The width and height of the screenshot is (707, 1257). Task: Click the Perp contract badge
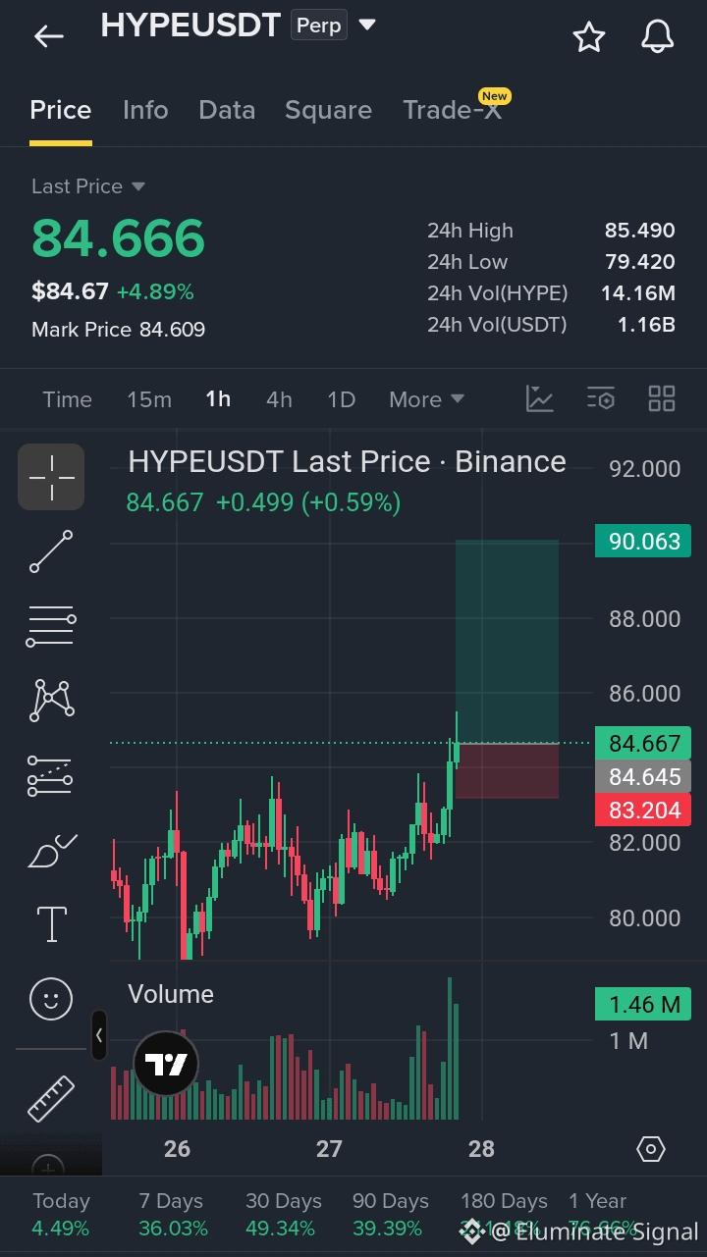(319, 26)
